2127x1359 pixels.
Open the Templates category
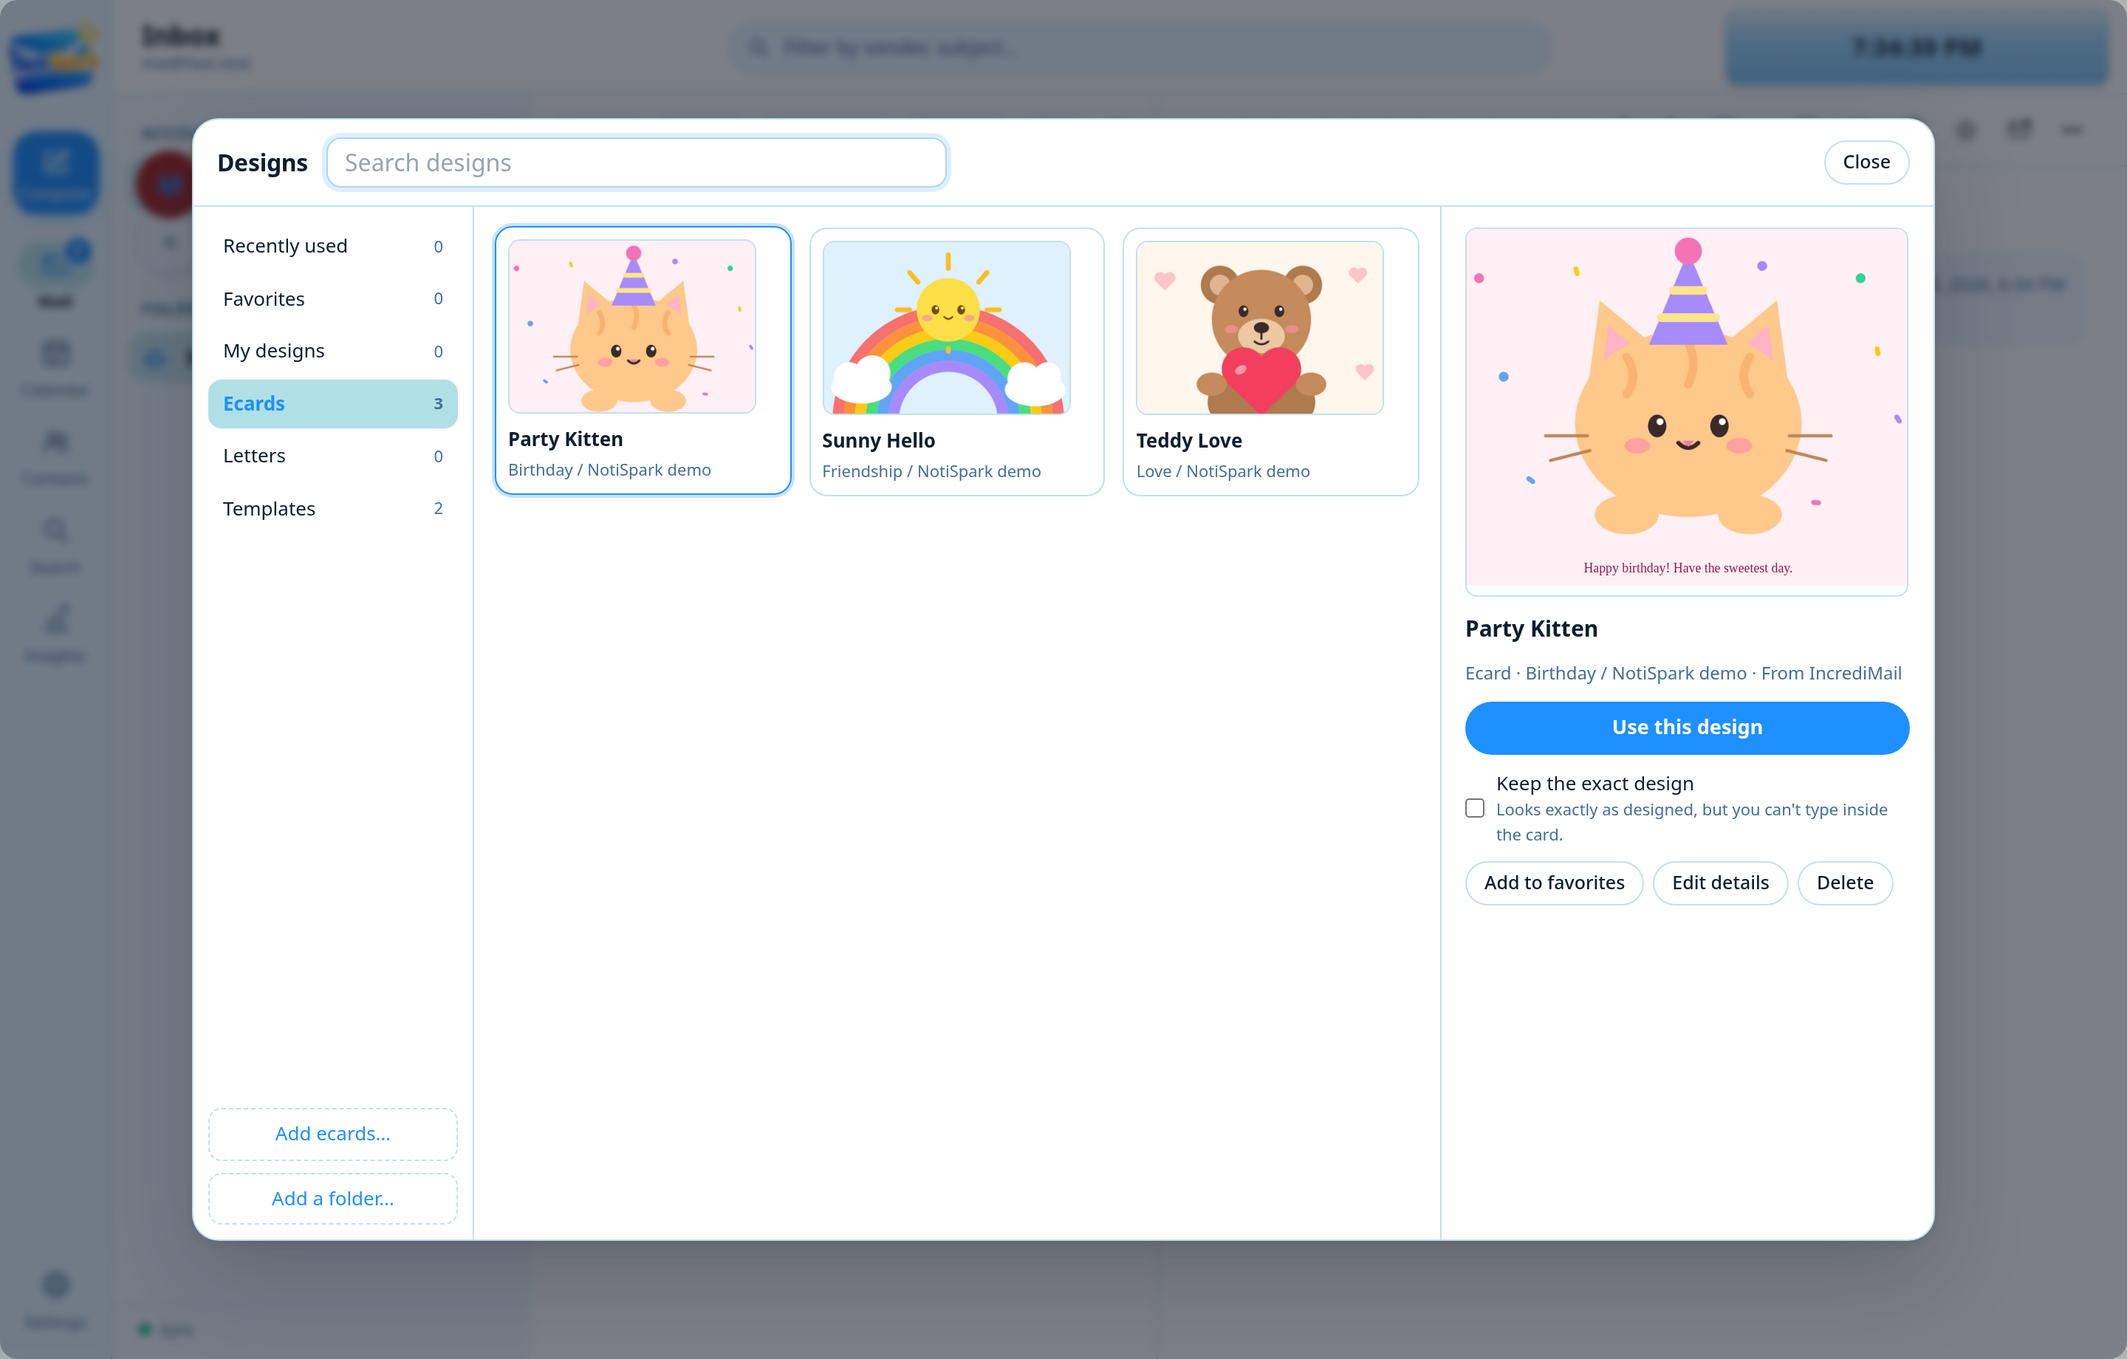point(332,508)
